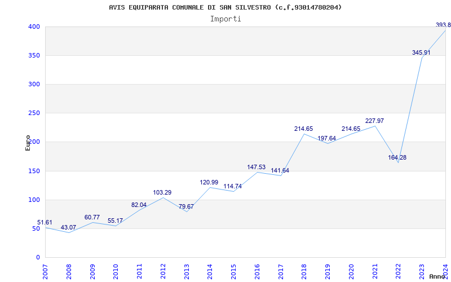Click the 50 value on the Euro axis
Screen dimensions: 451x282
[36, 228]
